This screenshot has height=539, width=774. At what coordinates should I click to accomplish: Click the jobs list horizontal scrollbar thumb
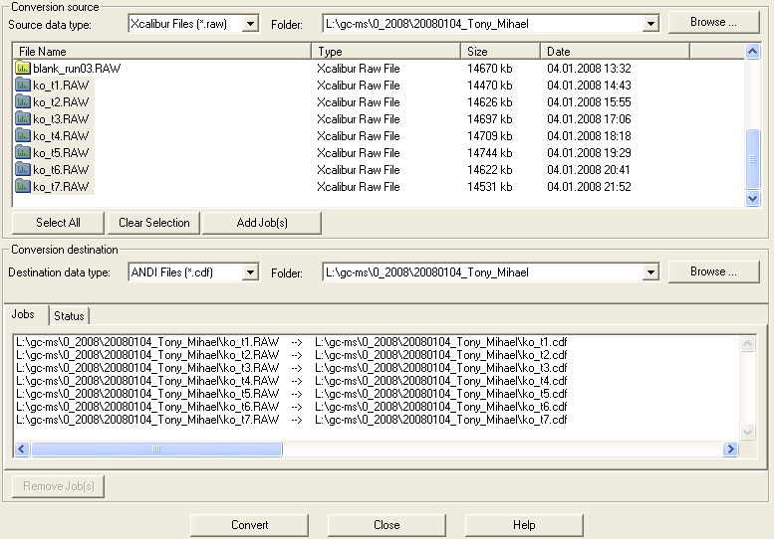(x=156, y=449)
